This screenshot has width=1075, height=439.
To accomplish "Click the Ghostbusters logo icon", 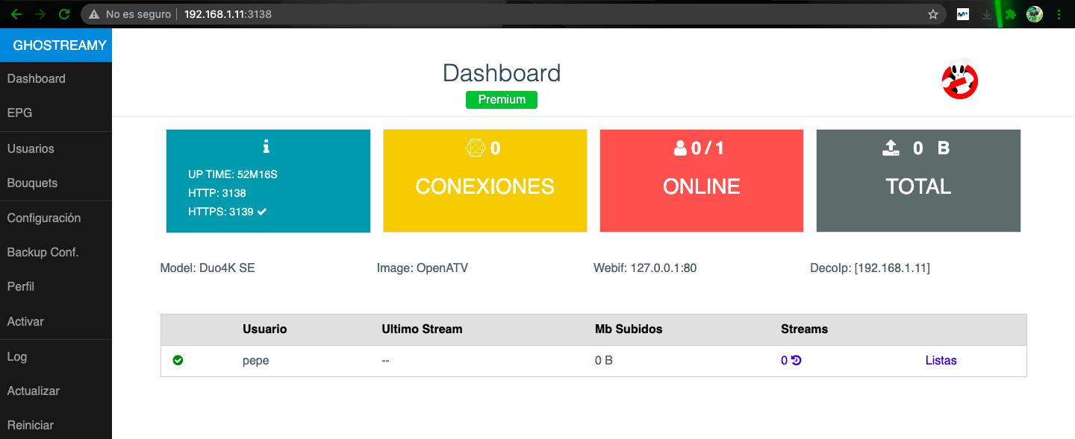I will point(959,80).
